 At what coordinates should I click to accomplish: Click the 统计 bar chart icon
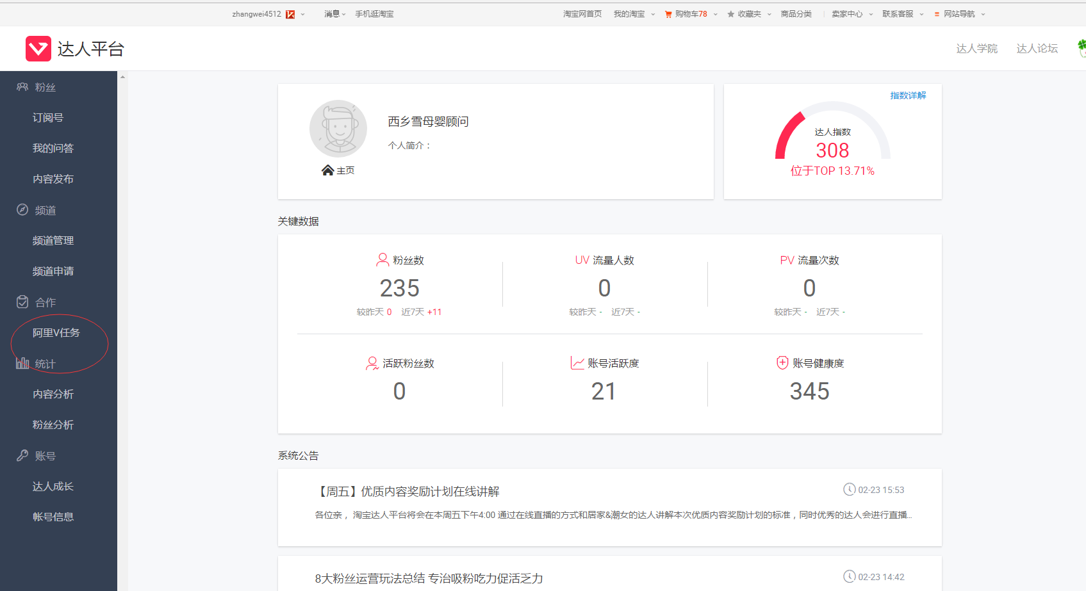[22, 363]
